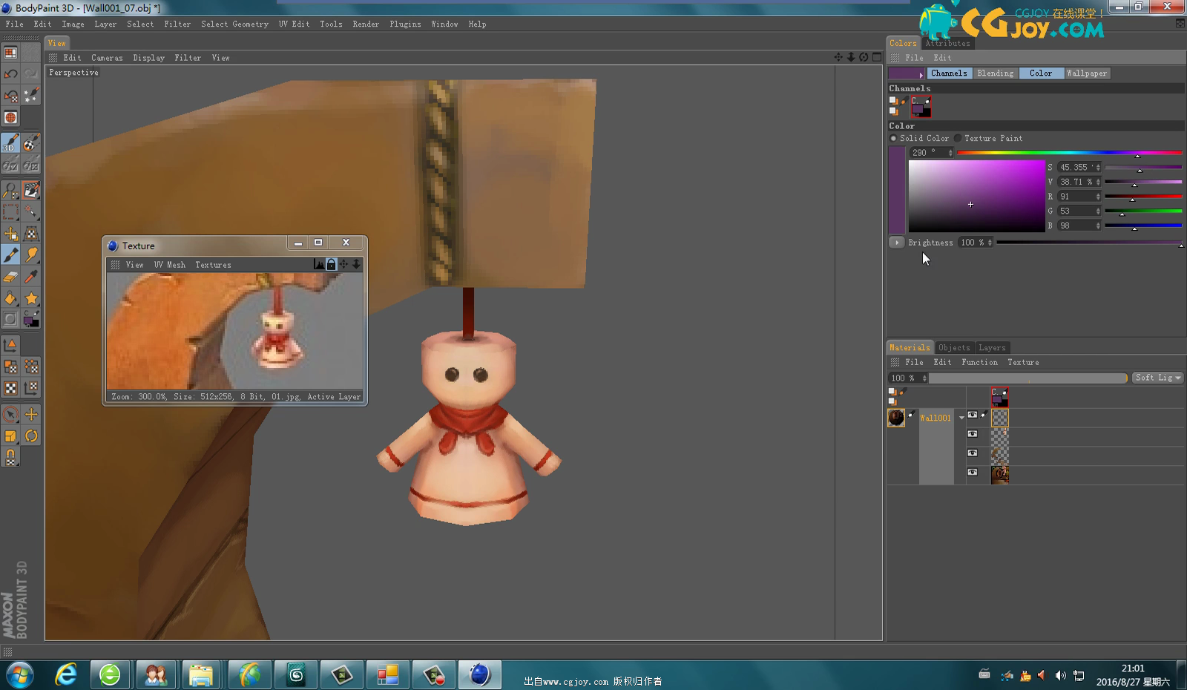Select the orange Rotate tool
Image resolution: width=1187 pixels, height=690 pixels.
pos(31,436)
